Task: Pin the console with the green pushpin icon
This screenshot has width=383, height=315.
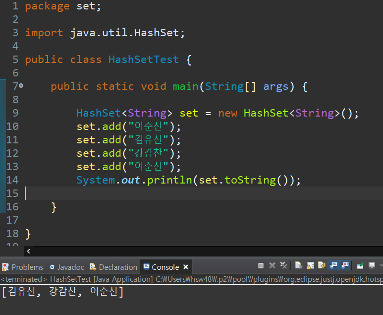Action: (x=360, y=265)
